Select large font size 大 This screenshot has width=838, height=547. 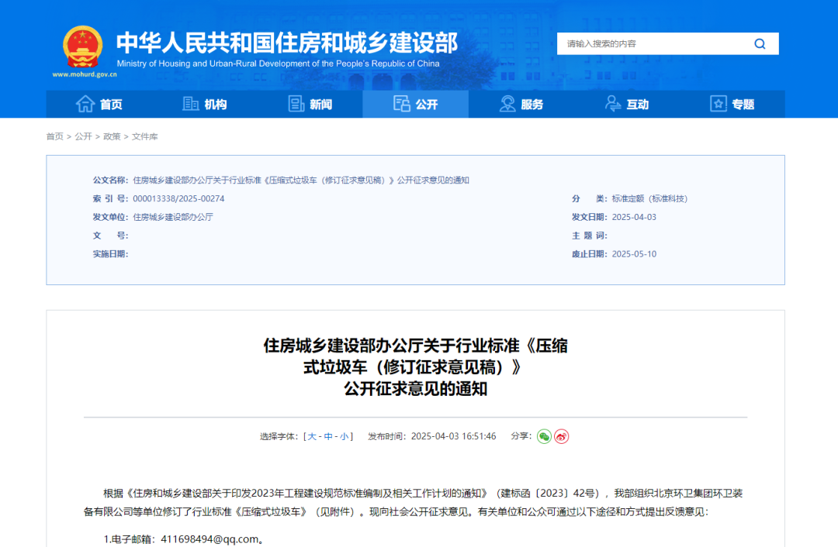(312, 436)
